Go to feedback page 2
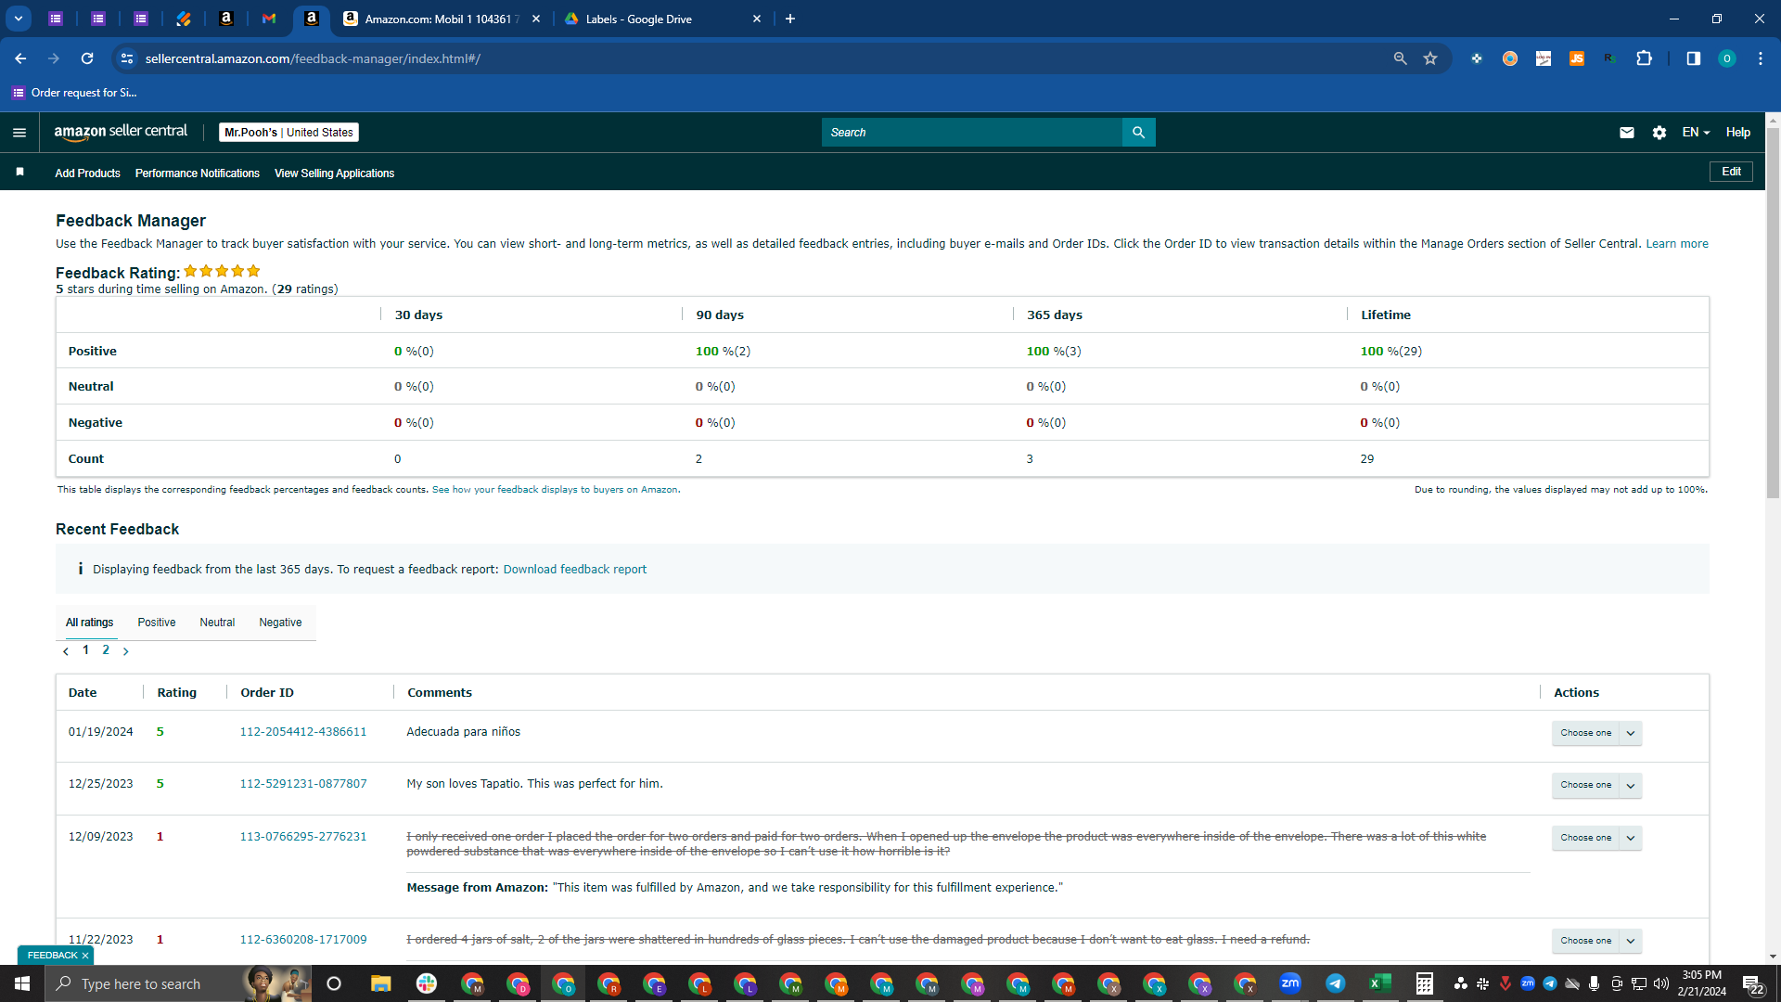 (106, 650)
